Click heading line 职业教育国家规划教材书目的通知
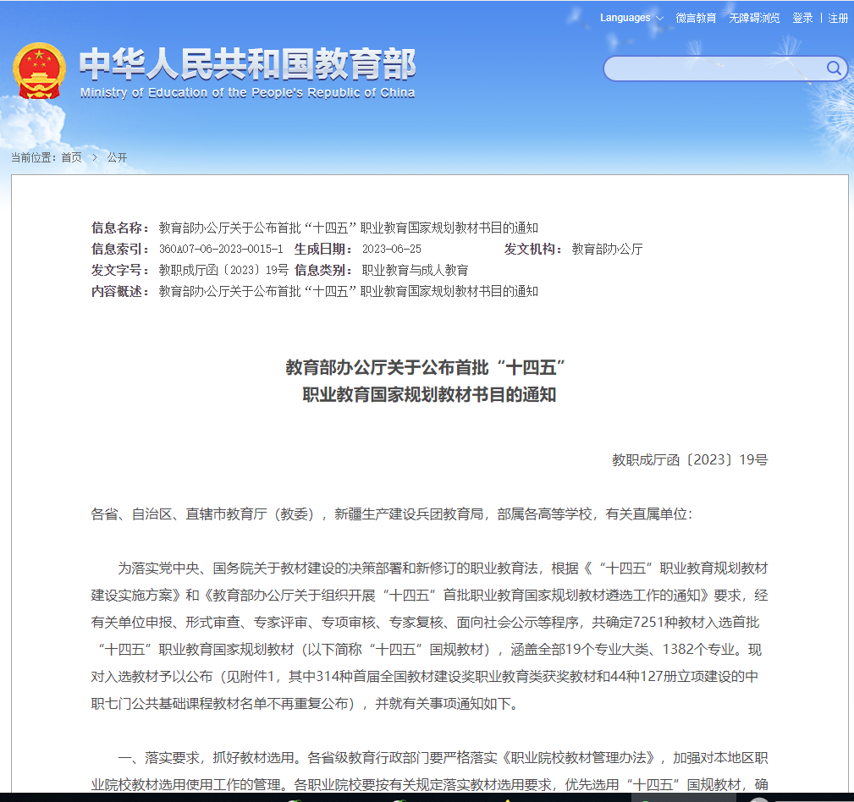The image size is (854, 802). [429, 394]
